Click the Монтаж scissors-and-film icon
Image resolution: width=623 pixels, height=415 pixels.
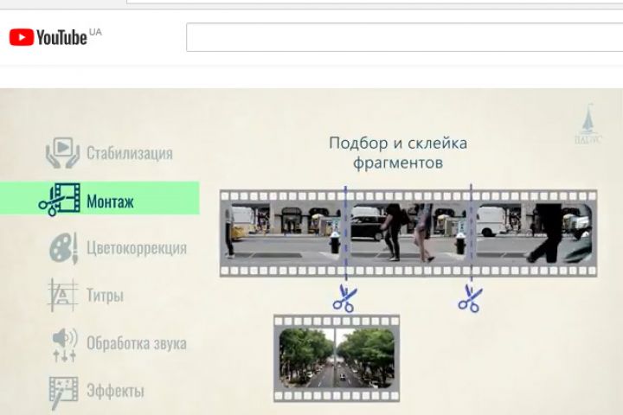[60, 200]
